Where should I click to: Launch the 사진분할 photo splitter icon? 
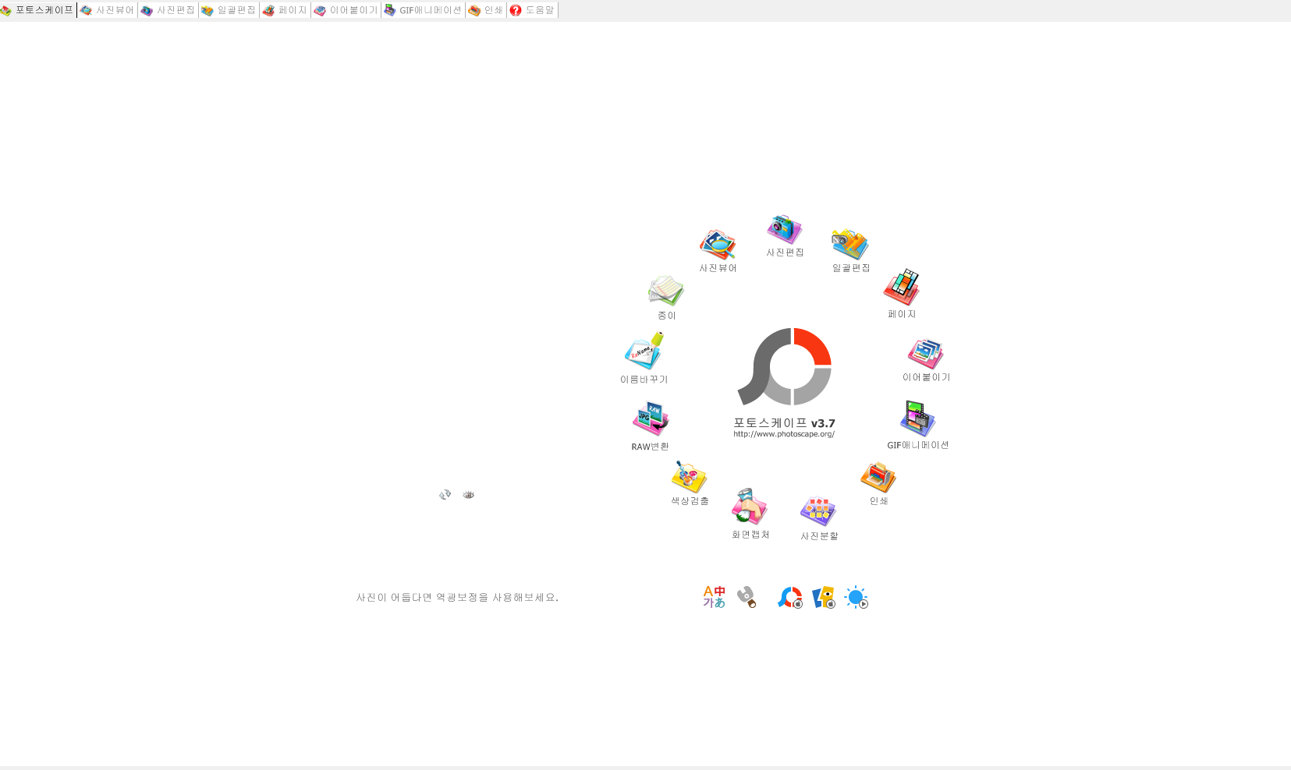coord(819,518)
